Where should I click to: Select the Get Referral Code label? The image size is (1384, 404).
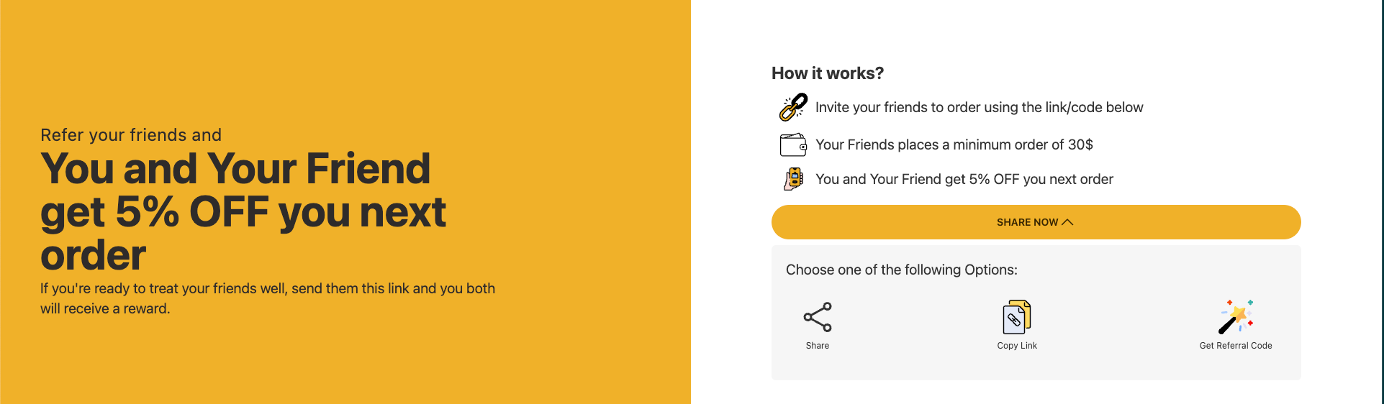pos(1236,346)
